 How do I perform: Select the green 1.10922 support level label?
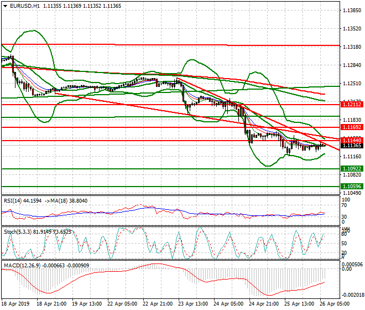coord(352,168)
